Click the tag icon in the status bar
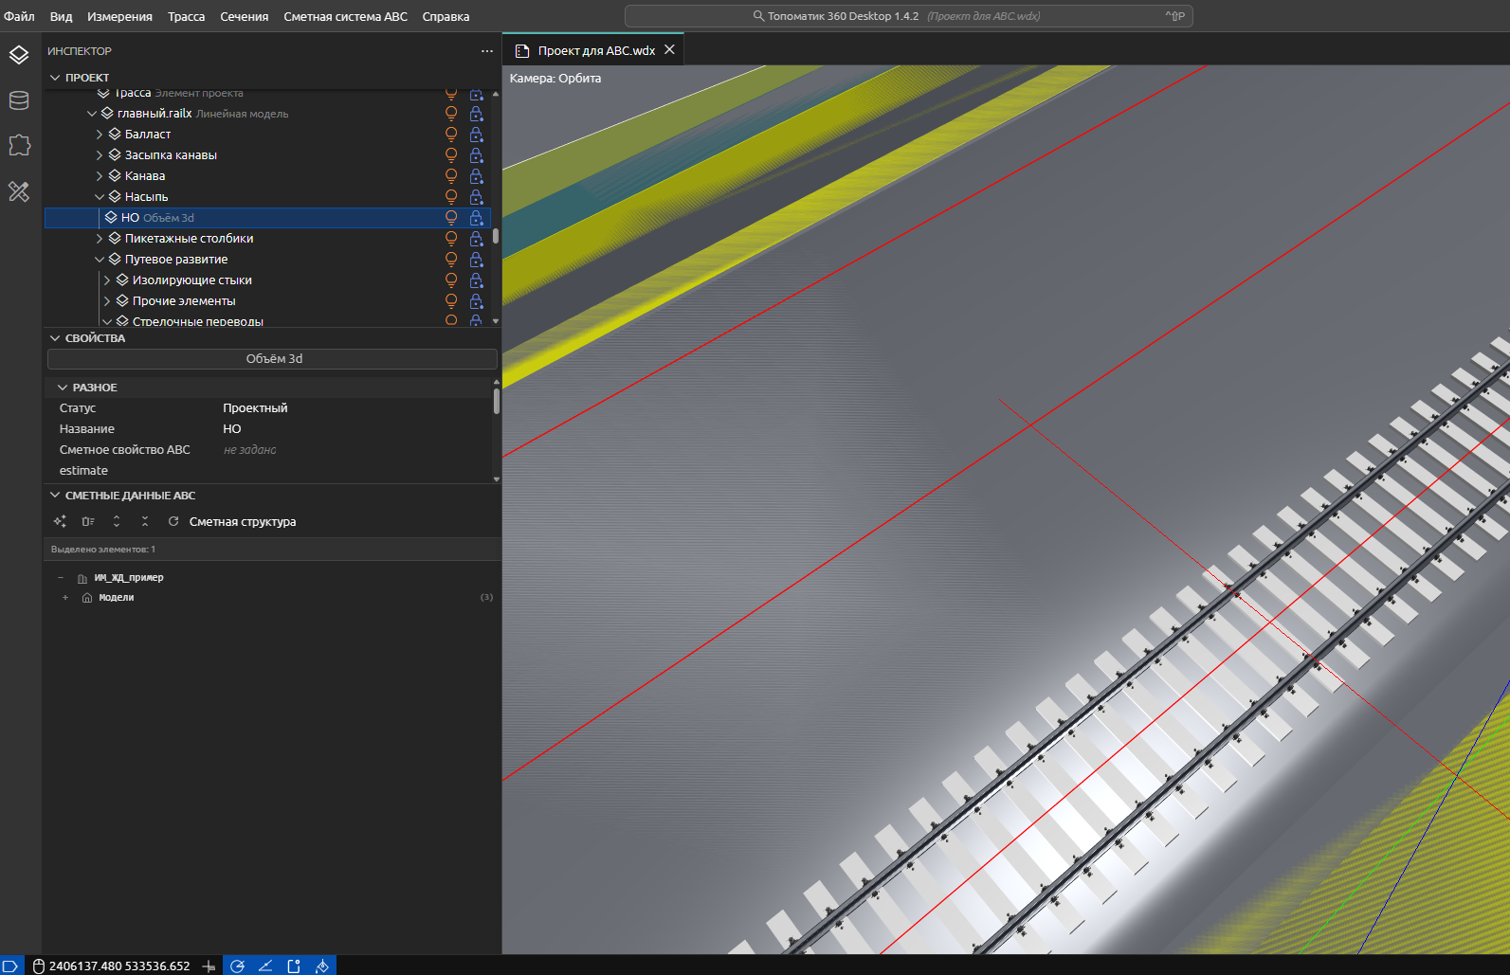This screenshot has height=975, width=1510. click(x=10, y=966)
